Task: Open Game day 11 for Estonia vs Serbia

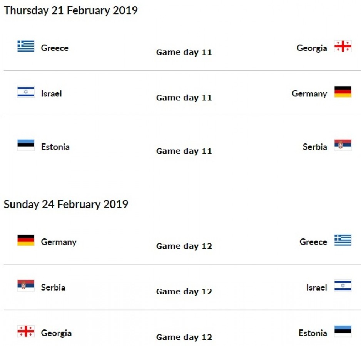Action: click(184, 151)
